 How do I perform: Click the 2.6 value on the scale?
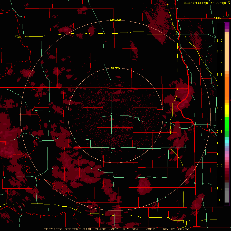[219, 132]
